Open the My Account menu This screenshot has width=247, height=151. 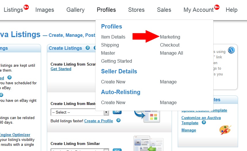(198, 10)
